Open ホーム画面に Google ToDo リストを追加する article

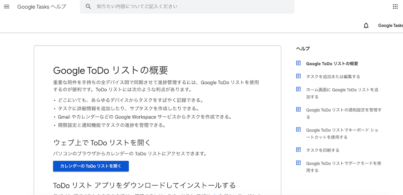(342, 93)
